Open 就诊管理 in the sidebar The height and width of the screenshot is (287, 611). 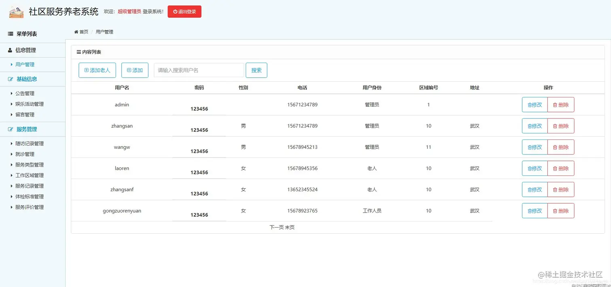point(25,154)
